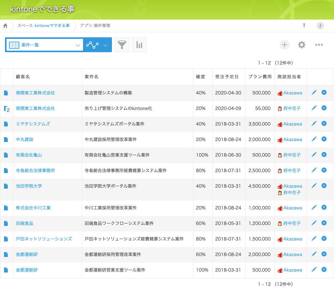The image size is (334, 289).
Task: Select the 3,500,000 plan cost cell
Action: click(x=259, y=124)
